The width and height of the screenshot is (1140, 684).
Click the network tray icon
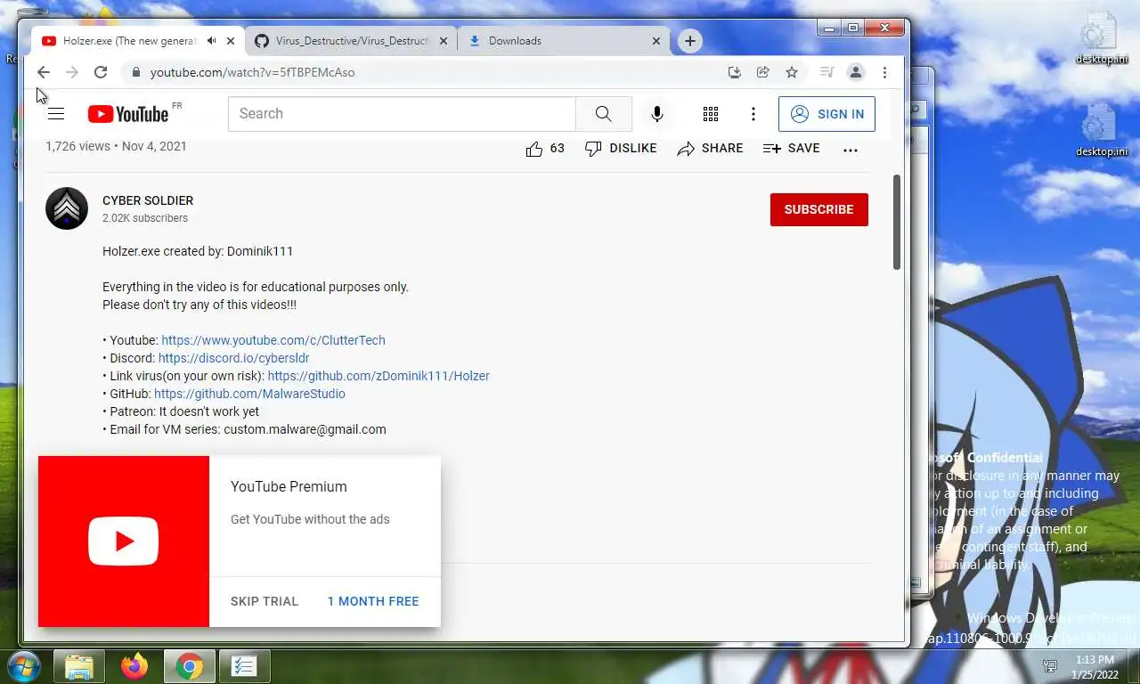(1051, 666)
